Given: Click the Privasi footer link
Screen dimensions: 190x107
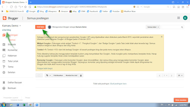Looking at the screenshot, I should click(28, 98).
